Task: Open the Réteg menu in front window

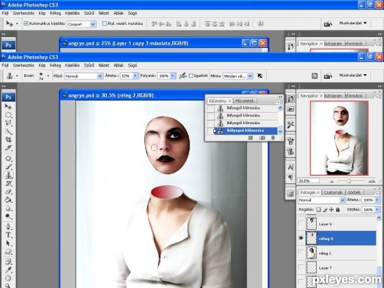Action: click(x=55, y=65)
